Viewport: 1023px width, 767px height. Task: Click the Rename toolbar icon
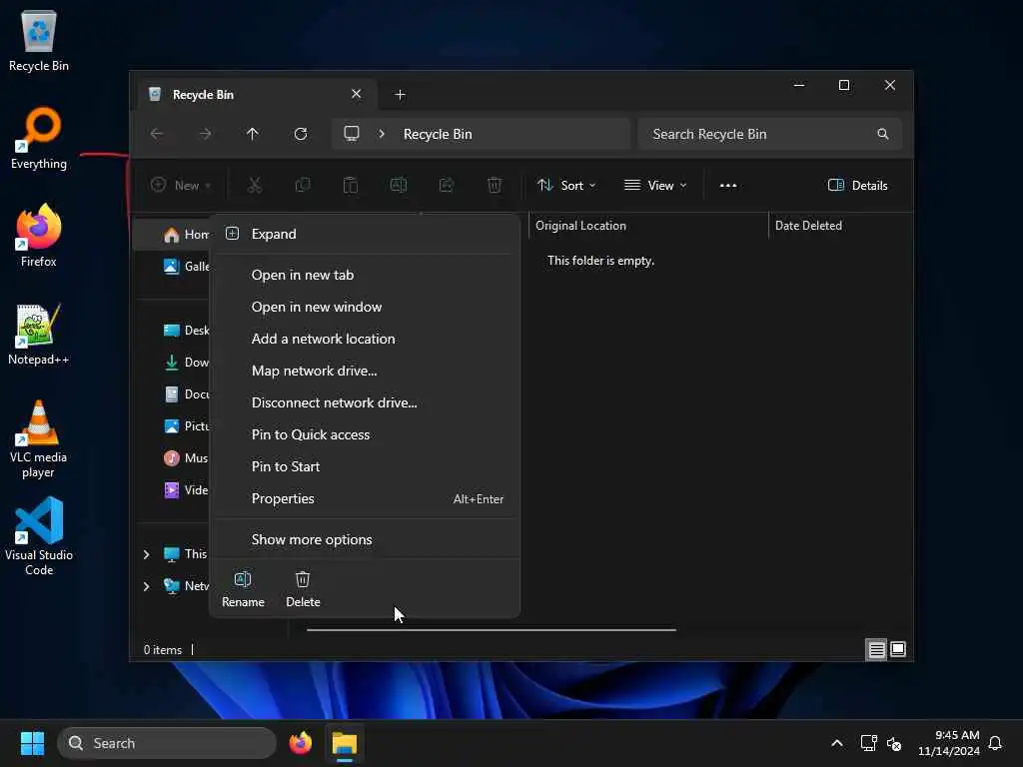coord(399,185)
